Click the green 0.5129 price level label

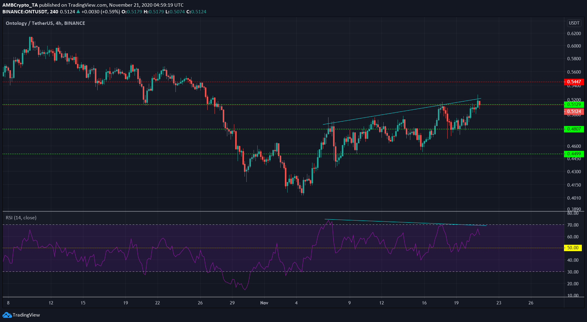pyautogui.click(x=574, y=105)
